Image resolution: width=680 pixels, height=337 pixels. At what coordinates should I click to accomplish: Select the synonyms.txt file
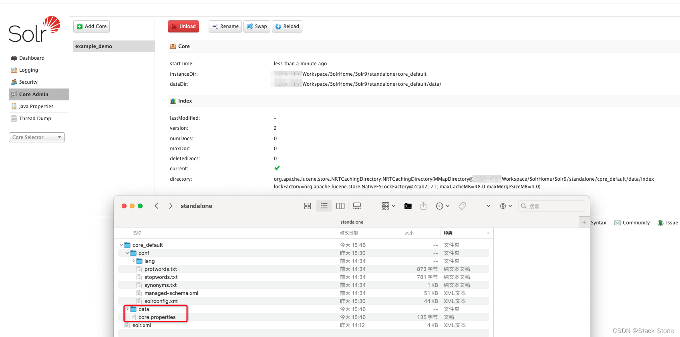tap(161, 285)
